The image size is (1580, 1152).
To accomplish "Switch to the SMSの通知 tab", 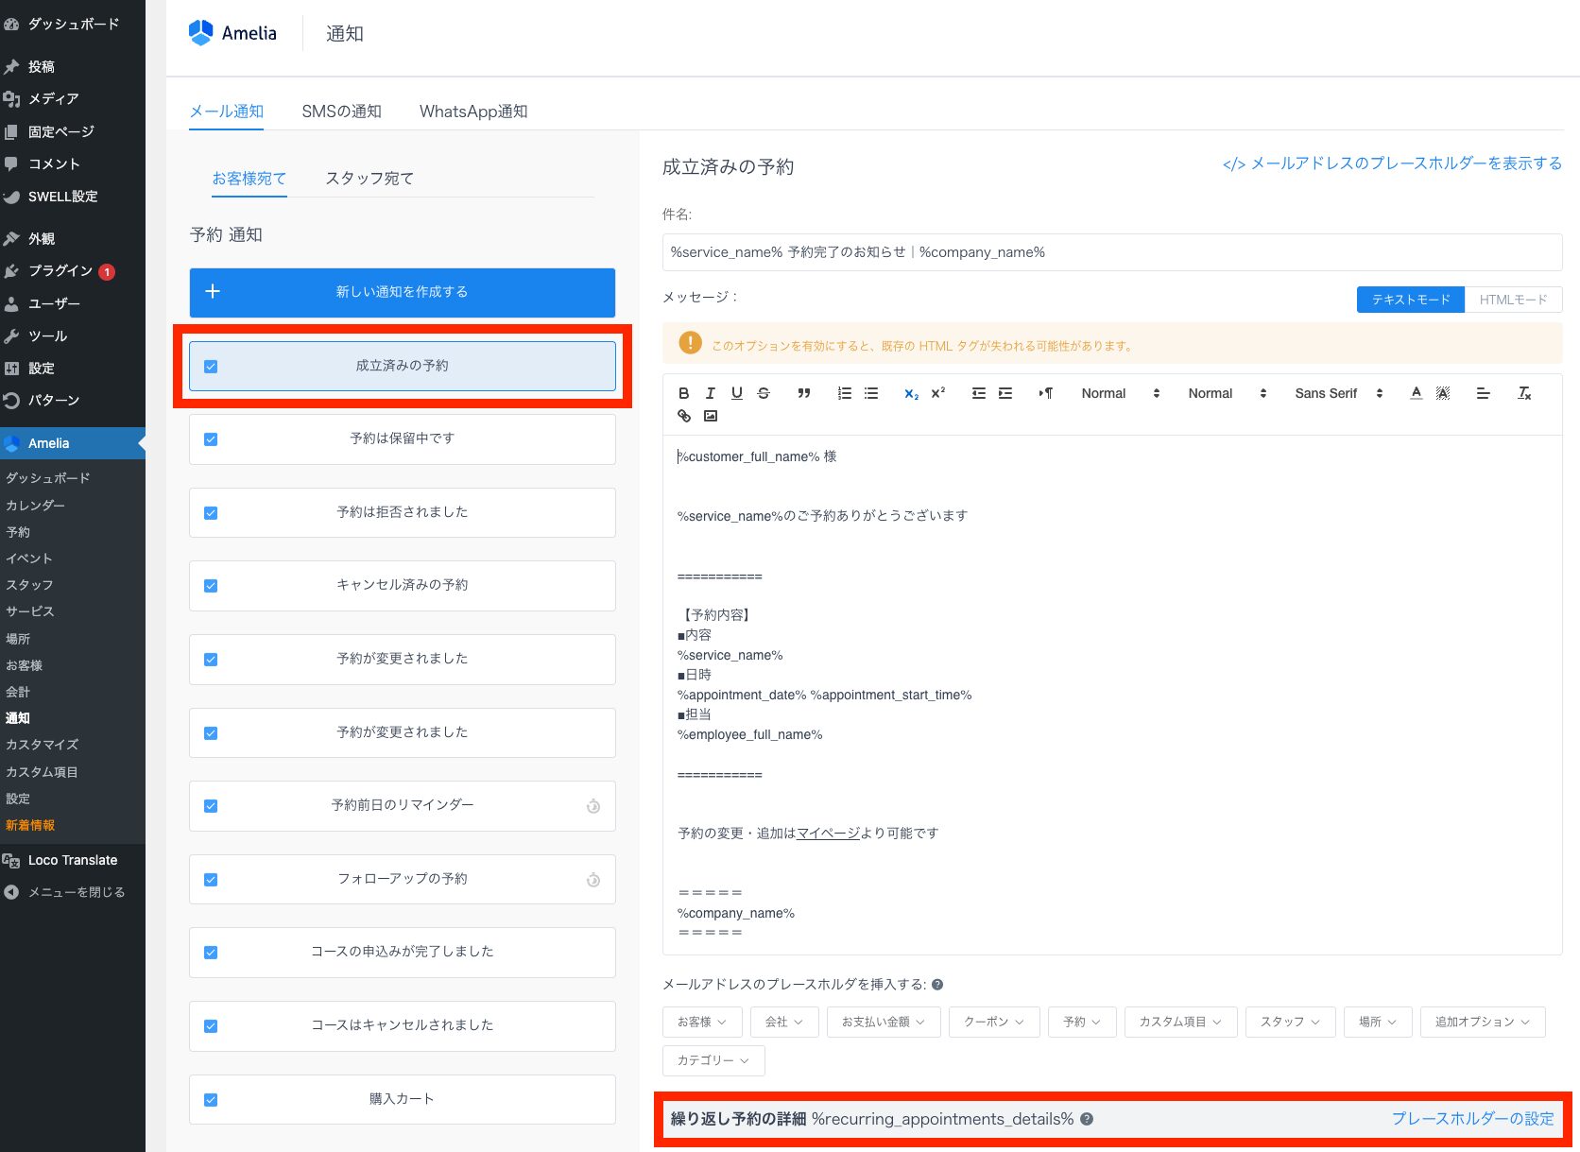I will pos(341,112).
